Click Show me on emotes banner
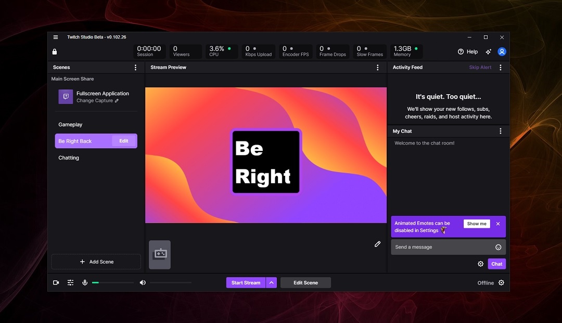Screen dimensions: 562x323 point(477,224)
